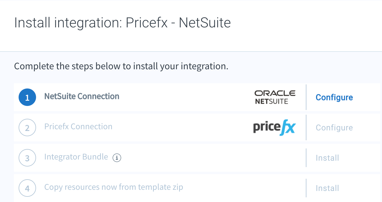Select the Pricefx Connection step label

(x=78, y=127)
